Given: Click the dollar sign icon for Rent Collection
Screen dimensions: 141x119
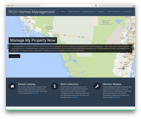Looking at the screenshot, I should [x=55, y=86].
